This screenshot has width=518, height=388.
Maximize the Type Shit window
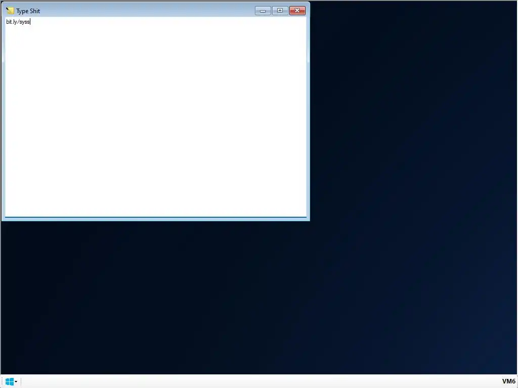pos(280,11)
